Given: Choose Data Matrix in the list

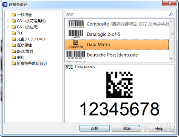Looking at the screenshot, I should (117, 44).
